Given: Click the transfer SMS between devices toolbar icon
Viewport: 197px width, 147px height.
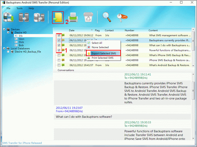Looking at the screenshot, I should (x=24, y=17).
